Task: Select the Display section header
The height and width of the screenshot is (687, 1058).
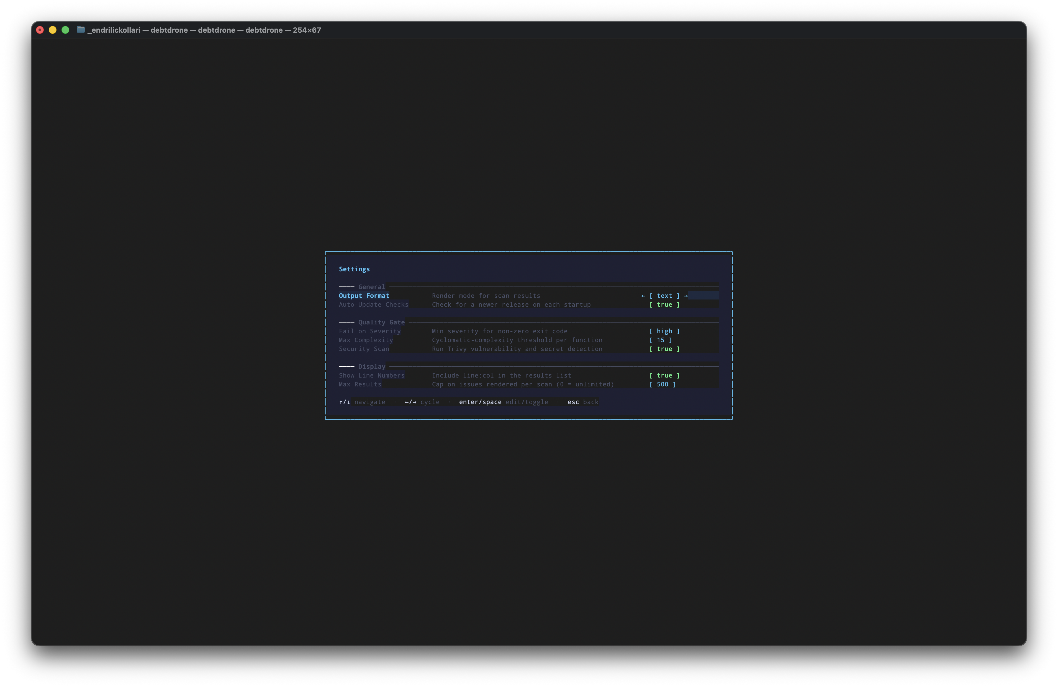Action: 372,366
